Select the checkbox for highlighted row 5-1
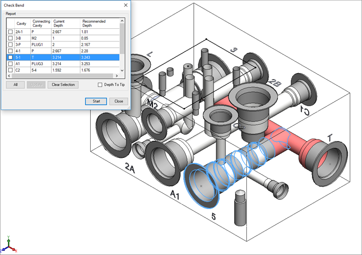 pos(10,57)
